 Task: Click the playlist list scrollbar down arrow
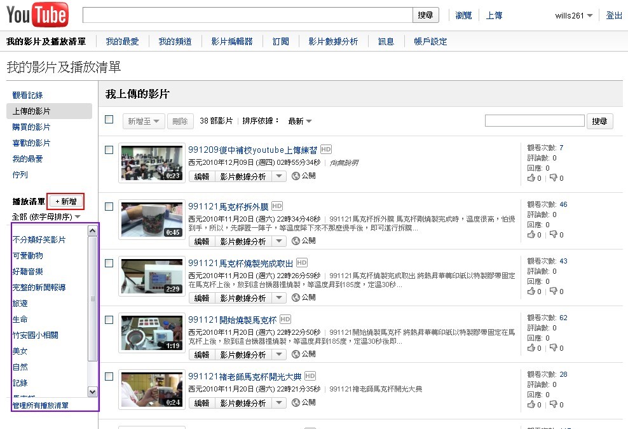(x=93, y=391)
